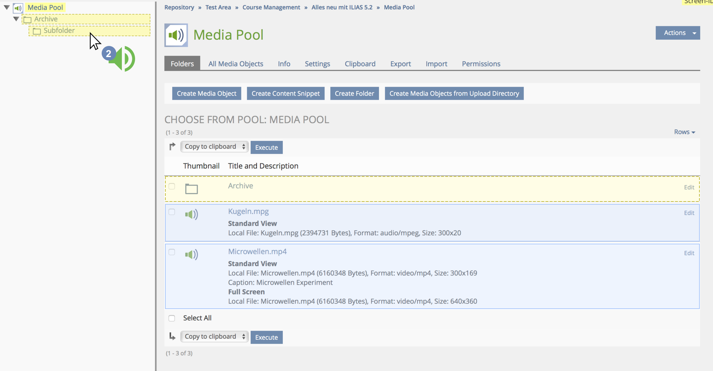The height and width of the screenshot is (371, 713).
Task: Click the Archive folder thumbnail in the table
Action: 191,189
